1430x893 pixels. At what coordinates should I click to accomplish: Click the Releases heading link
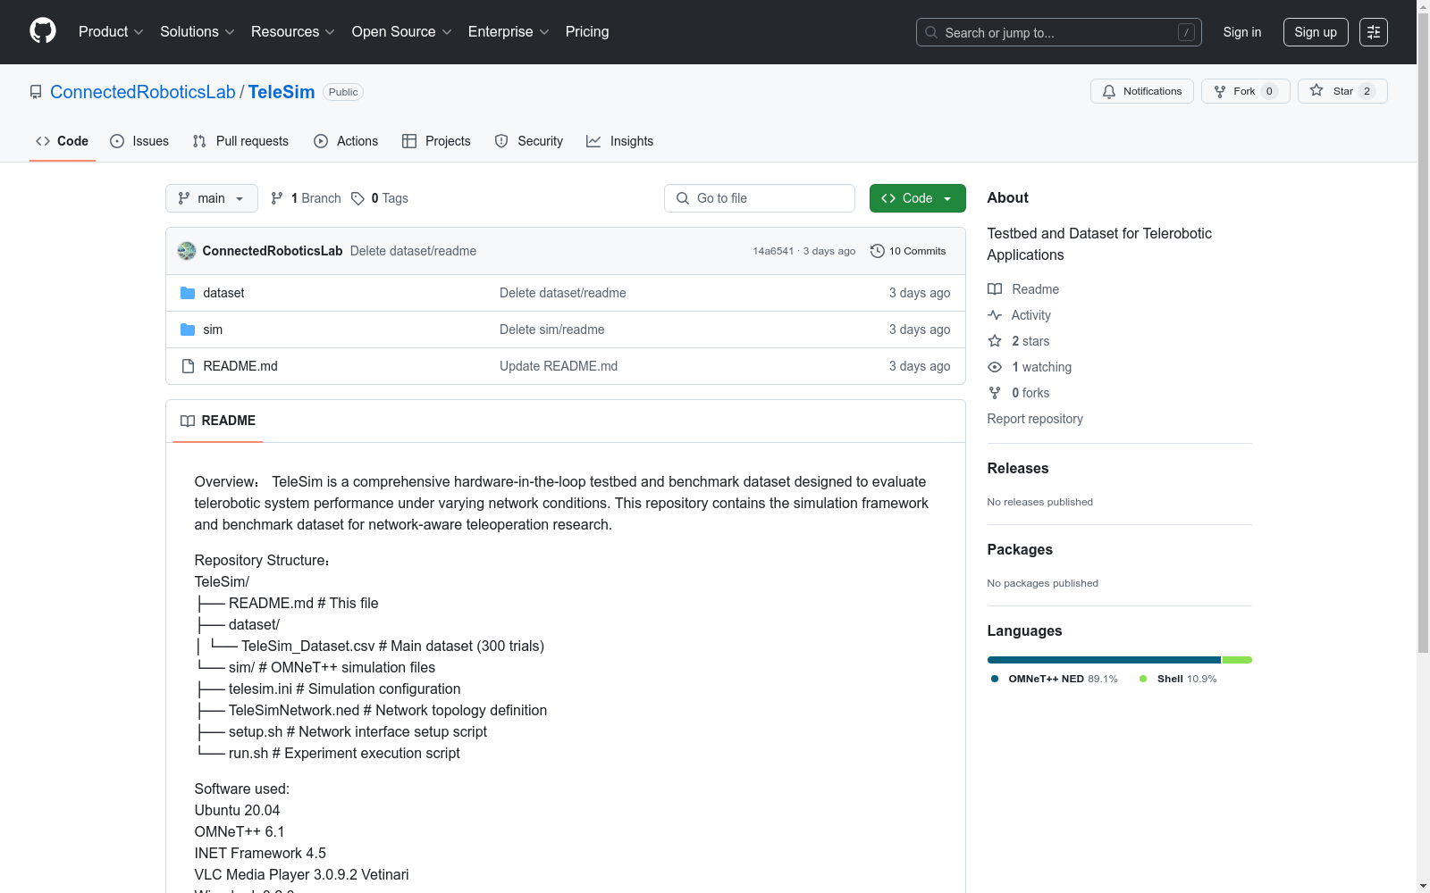(x=1018, y=468)
